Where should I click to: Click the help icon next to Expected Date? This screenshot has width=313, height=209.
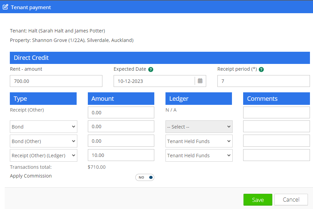coord(151,69)
